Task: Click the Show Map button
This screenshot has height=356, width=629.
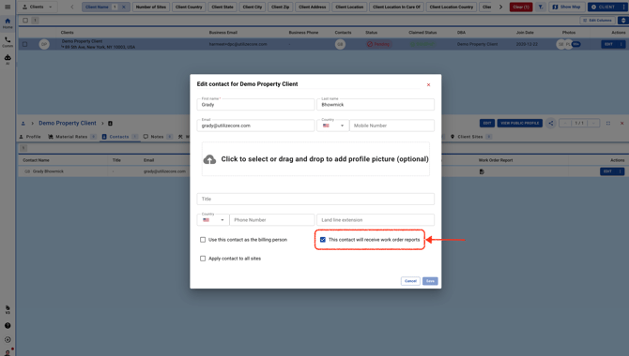Action: coord(566,7)
